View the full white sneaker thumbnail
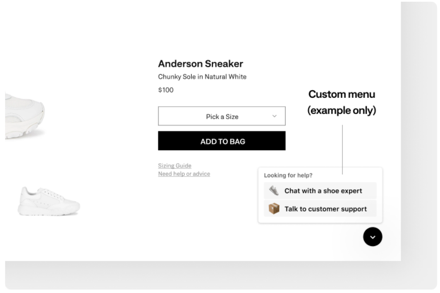 tap(49, 201)
